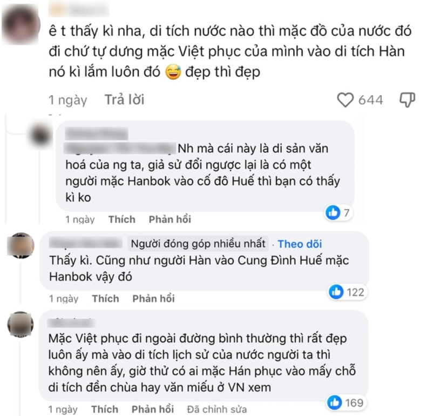This screenshot has height=416, width=427.
Task: Click Thích under the 'Thấy kì' comment
Action: [x=105, y=299]
